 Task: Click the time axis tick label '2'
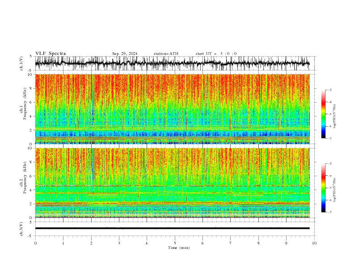91,243
